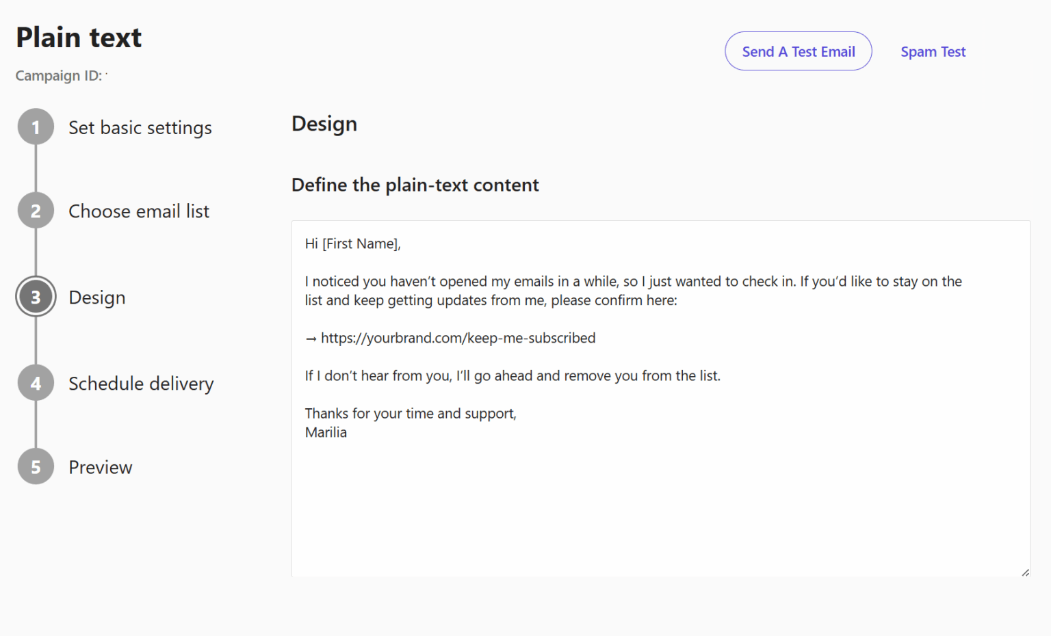Open the Choose email list step
The image size is (1051, 636).
pyautogui.click(x=138, y=211)
